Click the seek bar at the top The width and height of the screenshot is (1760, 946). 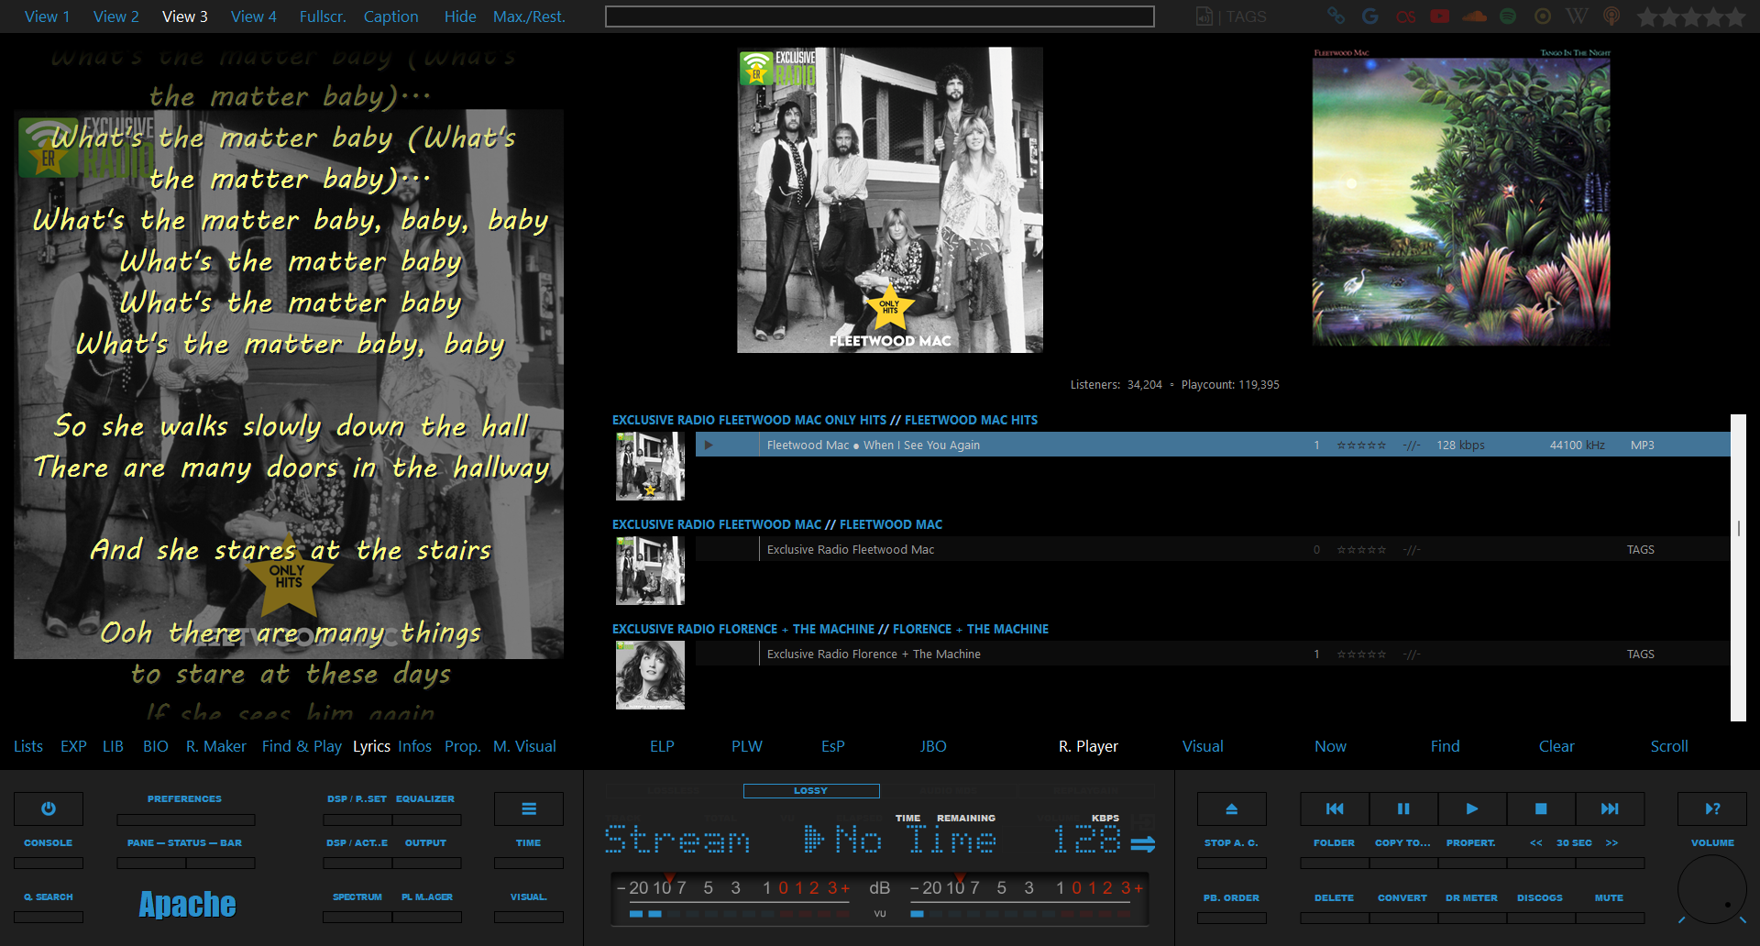880,16
